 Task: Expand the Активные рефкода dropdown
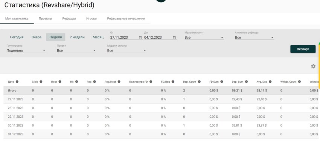(254, 38)
